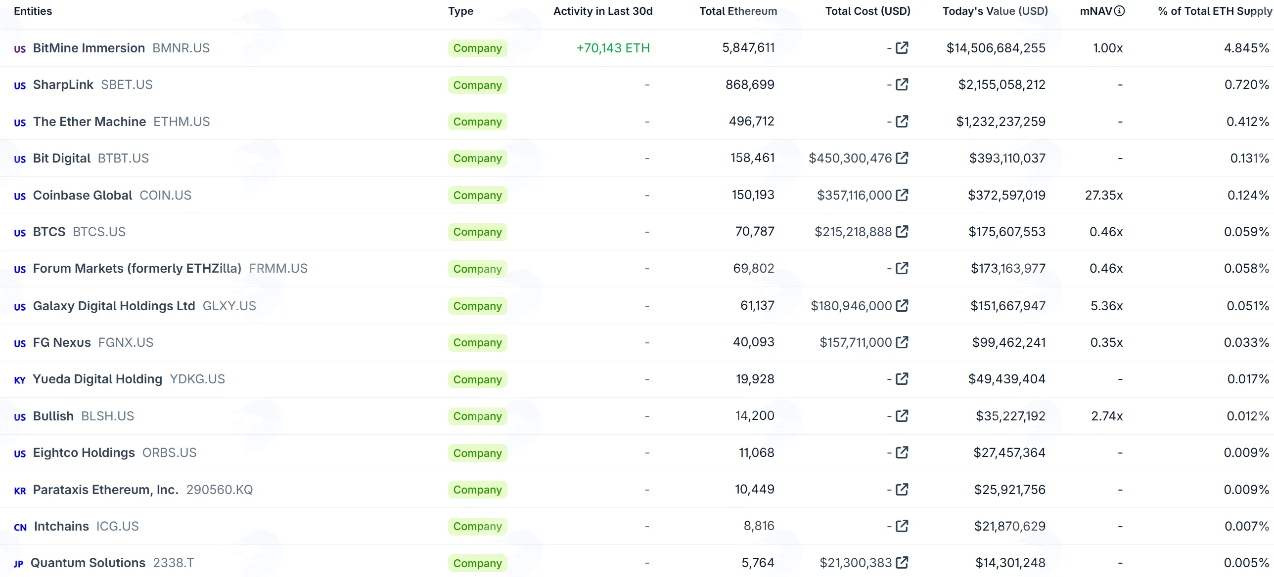The height and width of the screenshot is (577, 1274).
Task: Open the BitMine Immersion entity page
Action: click(89, 48)
